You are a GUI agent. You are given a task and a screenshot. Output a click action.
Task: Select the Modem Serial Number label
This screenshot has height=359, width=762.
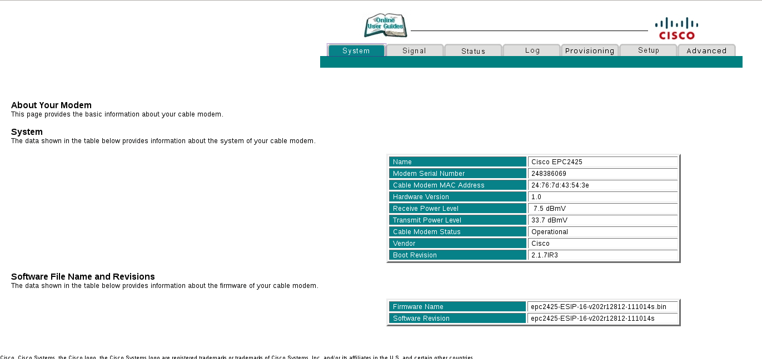(x=457, y=173)
